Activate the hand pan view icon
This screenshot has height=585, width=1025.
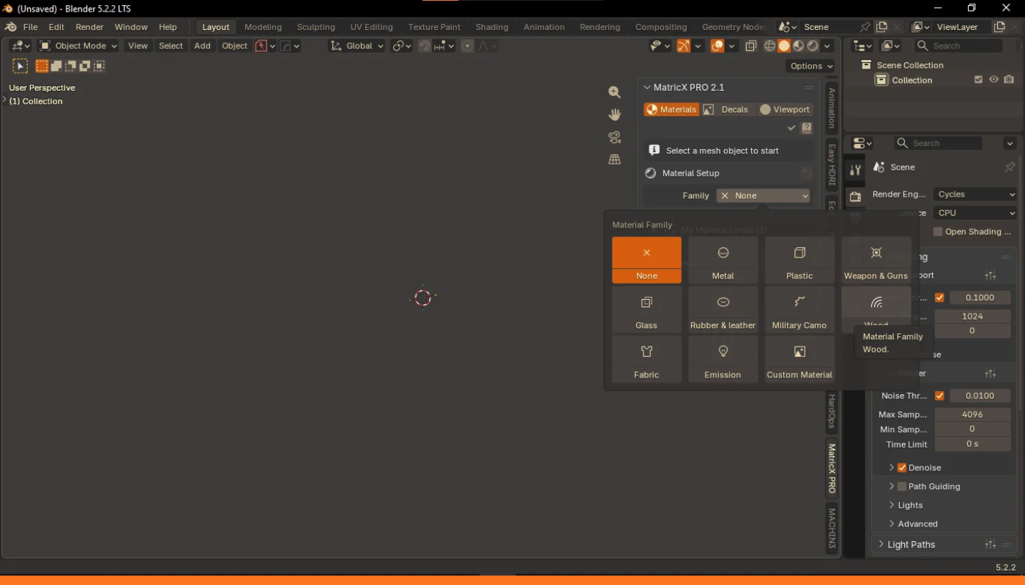coord(614,115)
